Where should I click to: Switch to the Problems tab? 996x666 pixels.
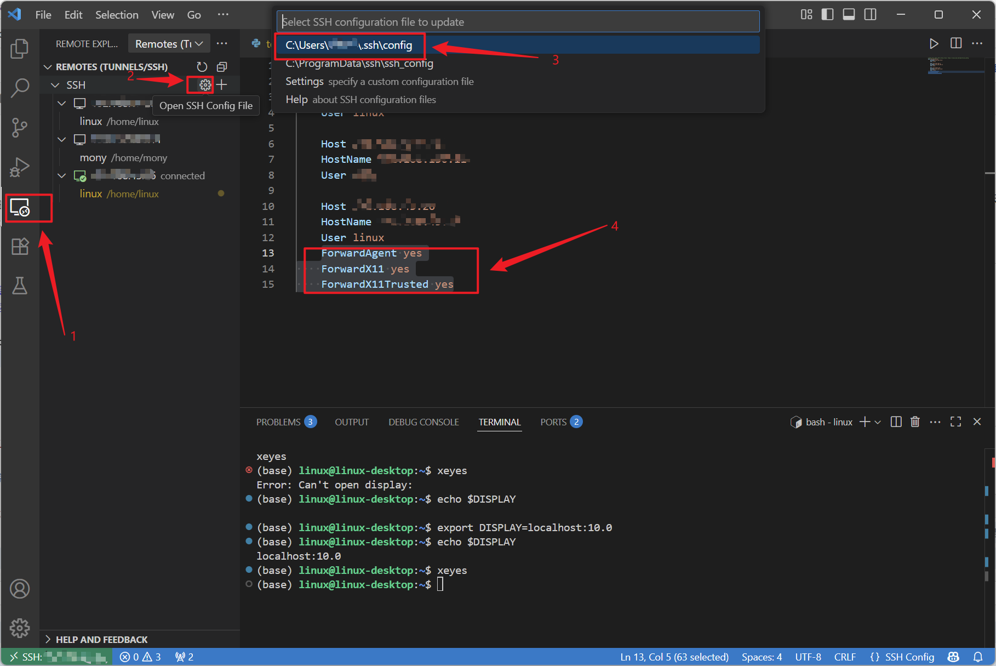coord(286,422)
